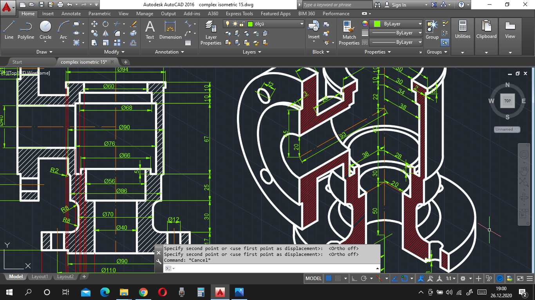
Task: Expand the Modify panel
Action: click(114, 52)
